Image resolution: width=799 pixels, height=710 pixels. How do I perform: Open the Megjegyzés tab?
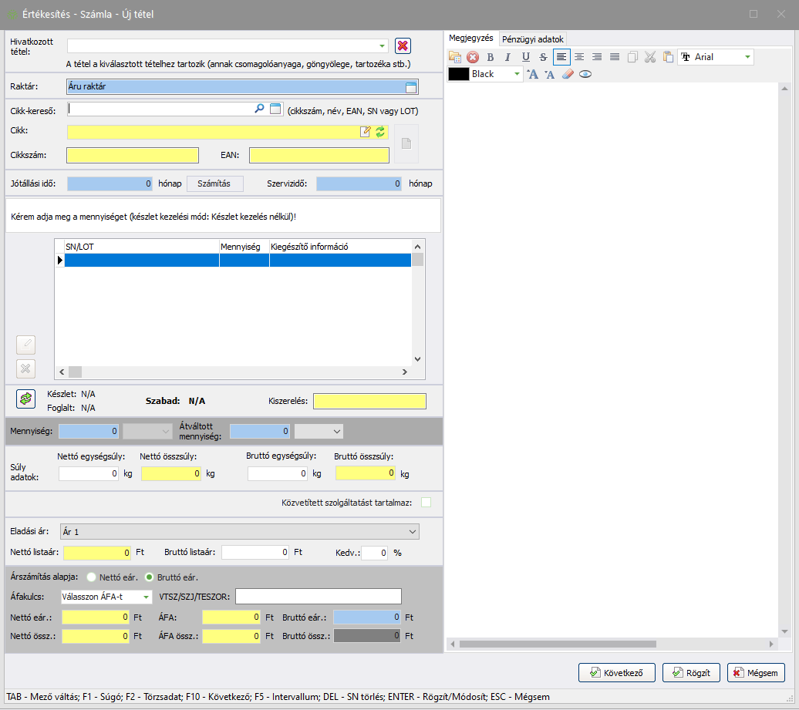(x=471, y=39)
